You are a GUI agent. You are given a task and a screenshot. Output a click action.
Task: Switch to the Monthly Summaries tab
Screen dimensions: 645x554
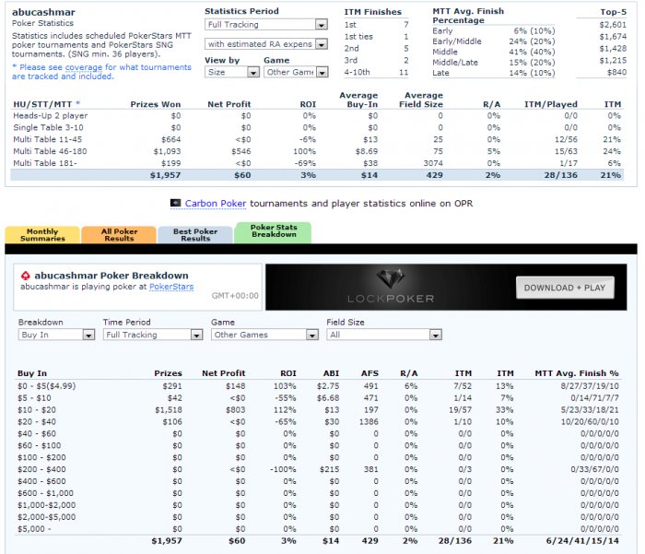tap(42, 235)
